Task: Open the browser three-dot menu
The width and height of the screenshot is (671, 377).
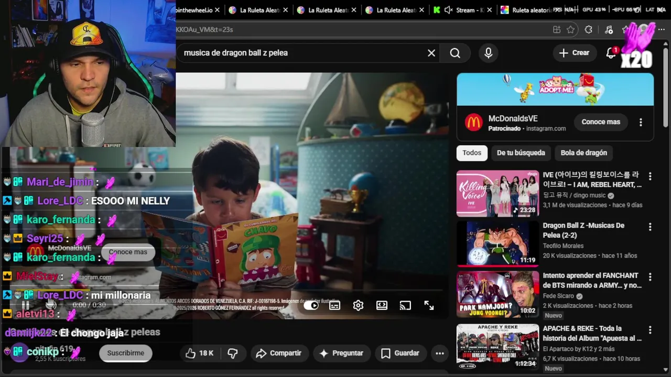Action: 662,30
